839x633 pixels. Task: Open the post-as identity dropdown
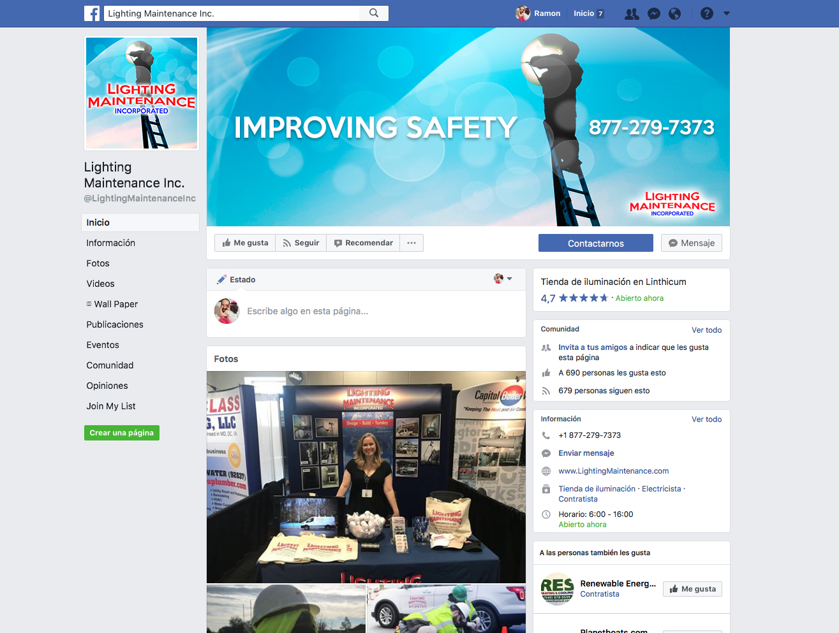click(503, 279)
